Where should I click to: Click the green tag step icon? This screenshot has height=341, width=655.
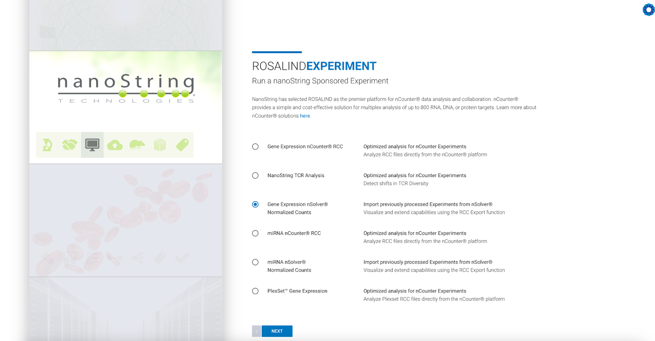click(x=182, y=145)
